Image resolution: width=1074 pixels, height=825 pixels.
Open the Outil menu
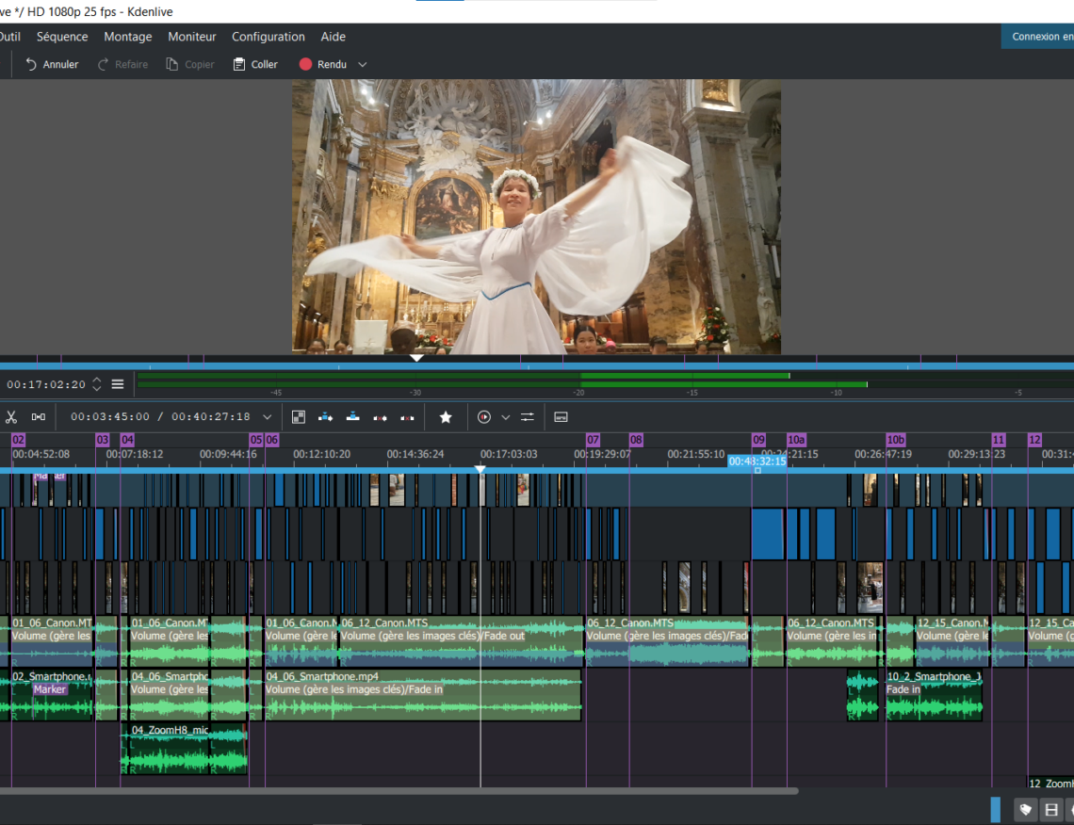tap(9, 37)
